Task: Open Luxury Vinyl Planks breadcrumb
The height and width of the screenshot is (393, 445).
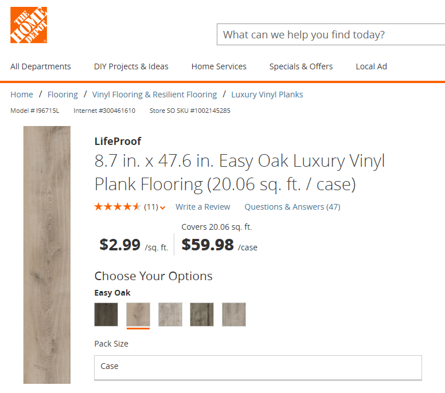Action: coord(267,95)
